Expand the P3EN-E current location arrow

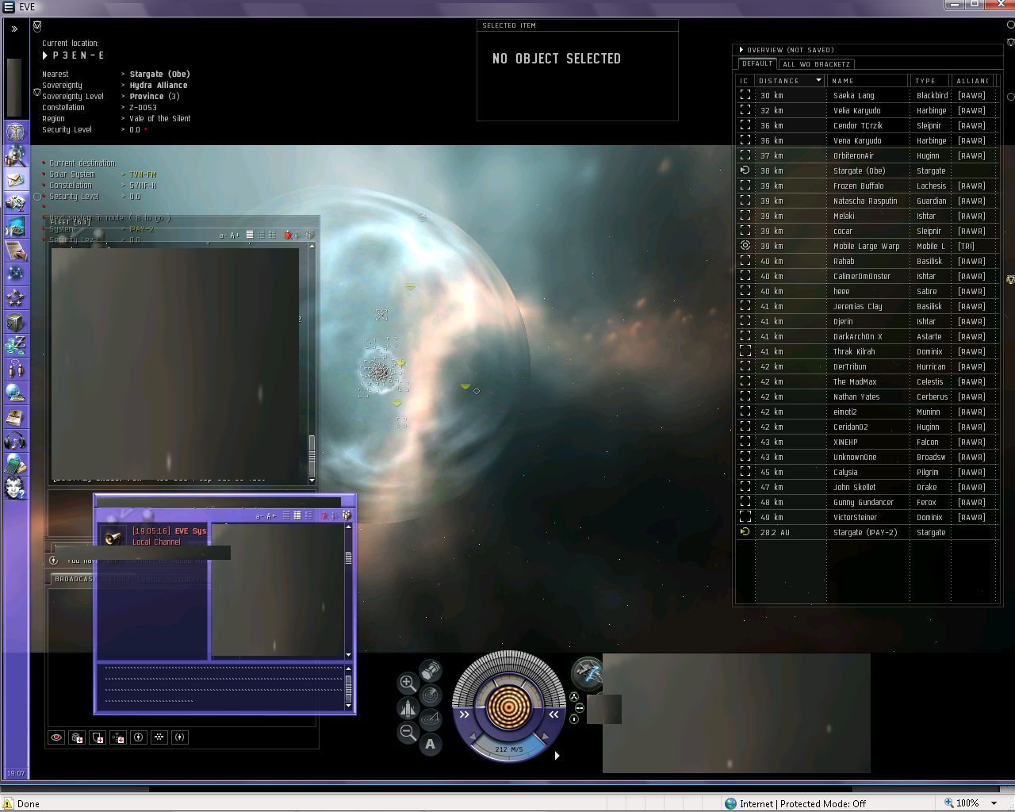click(45, 56)
